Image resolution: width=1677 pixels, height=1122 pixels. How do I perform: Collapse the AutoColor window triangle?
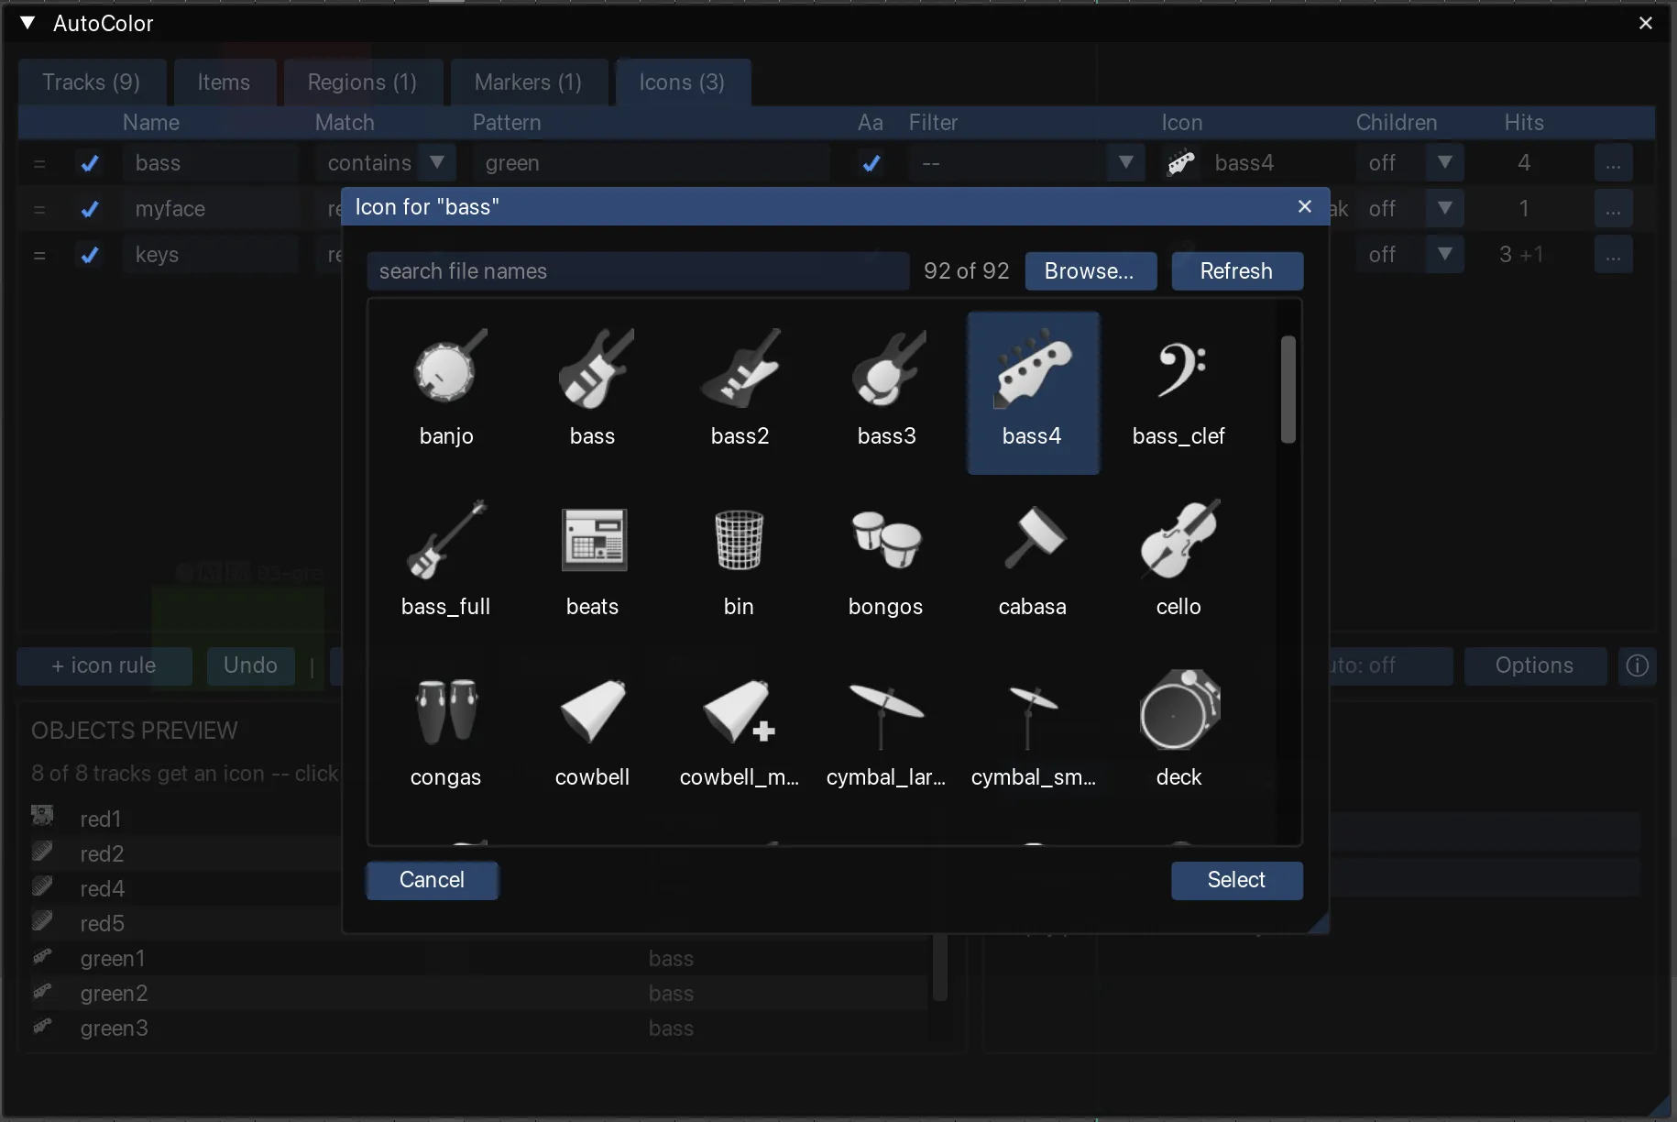(x=27, y=23)
